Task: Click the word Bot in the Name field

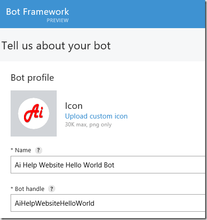Action: pyautogui.click(x=109, y=165)
